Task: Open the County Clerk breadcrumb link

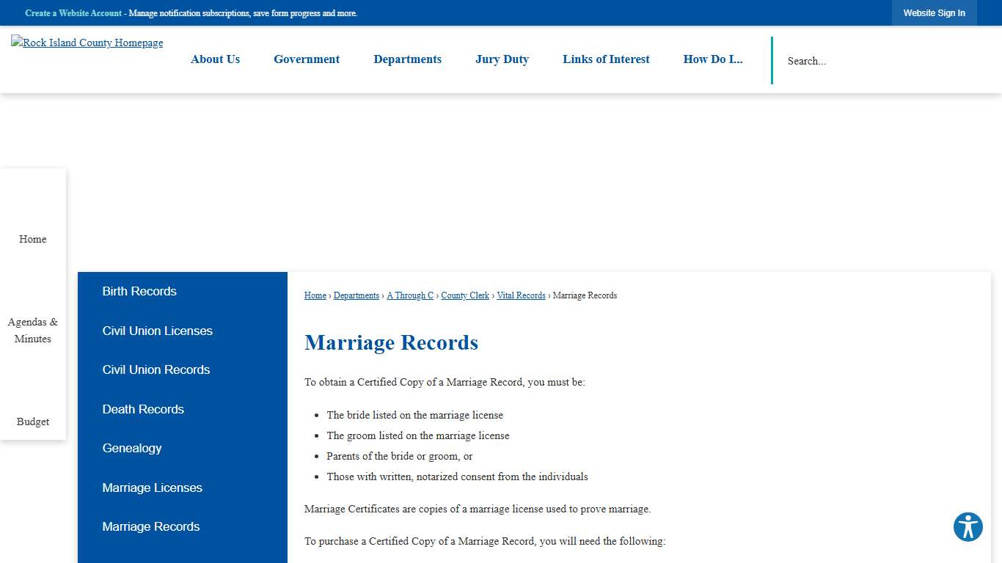Action: (464, 295)
